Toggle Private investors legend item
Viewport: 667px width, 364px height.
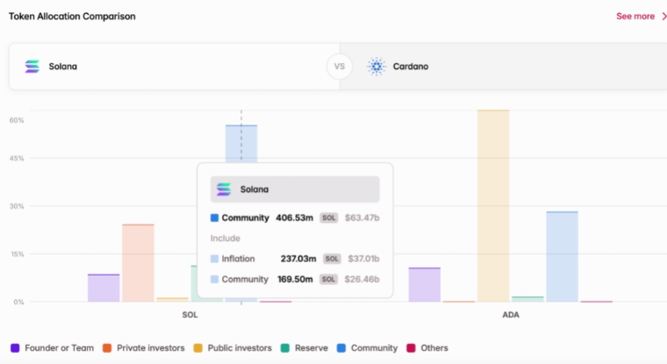coord(144,348)
